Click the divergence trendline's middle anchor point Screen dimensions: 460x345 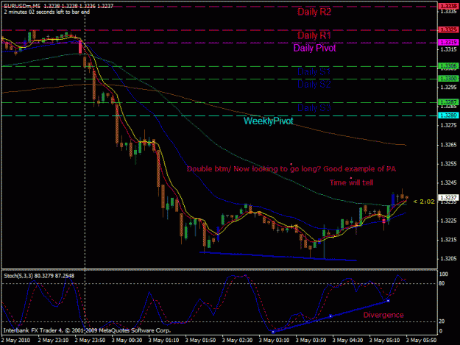330,316
